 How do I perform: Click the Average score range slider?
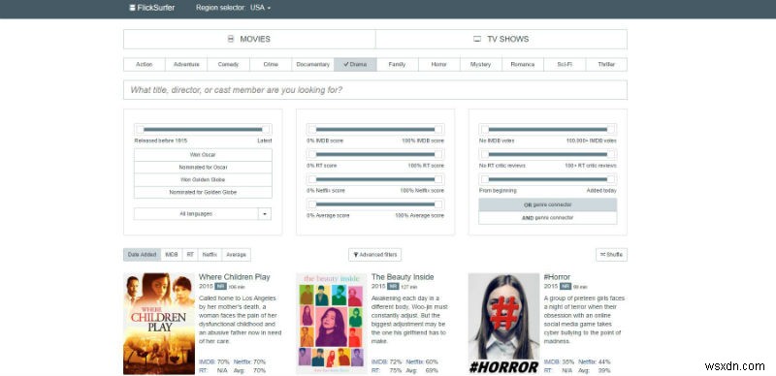[375, 204]
